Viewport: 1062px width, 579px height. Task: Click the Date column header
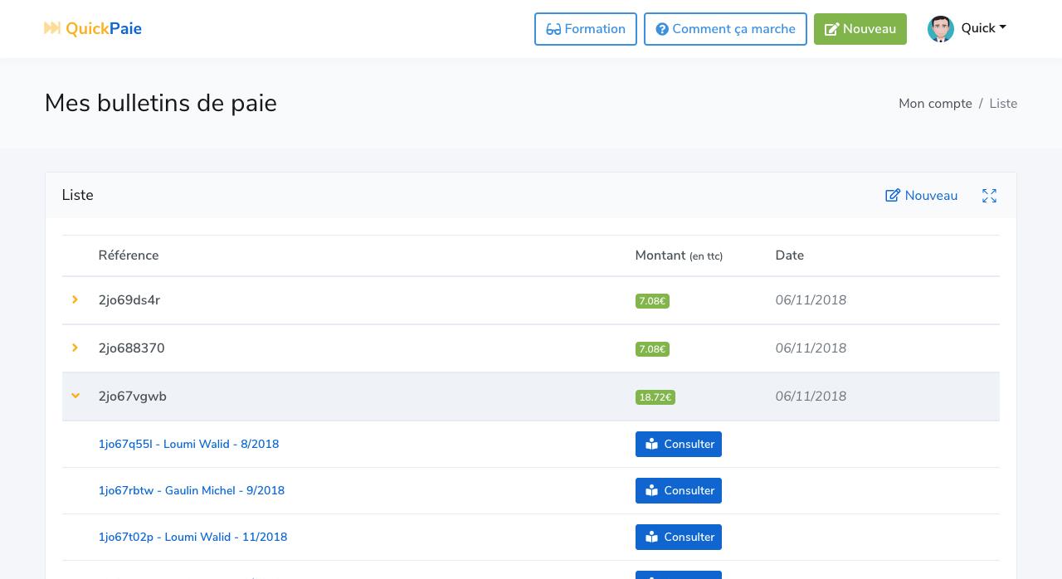(x=790, y=255)
